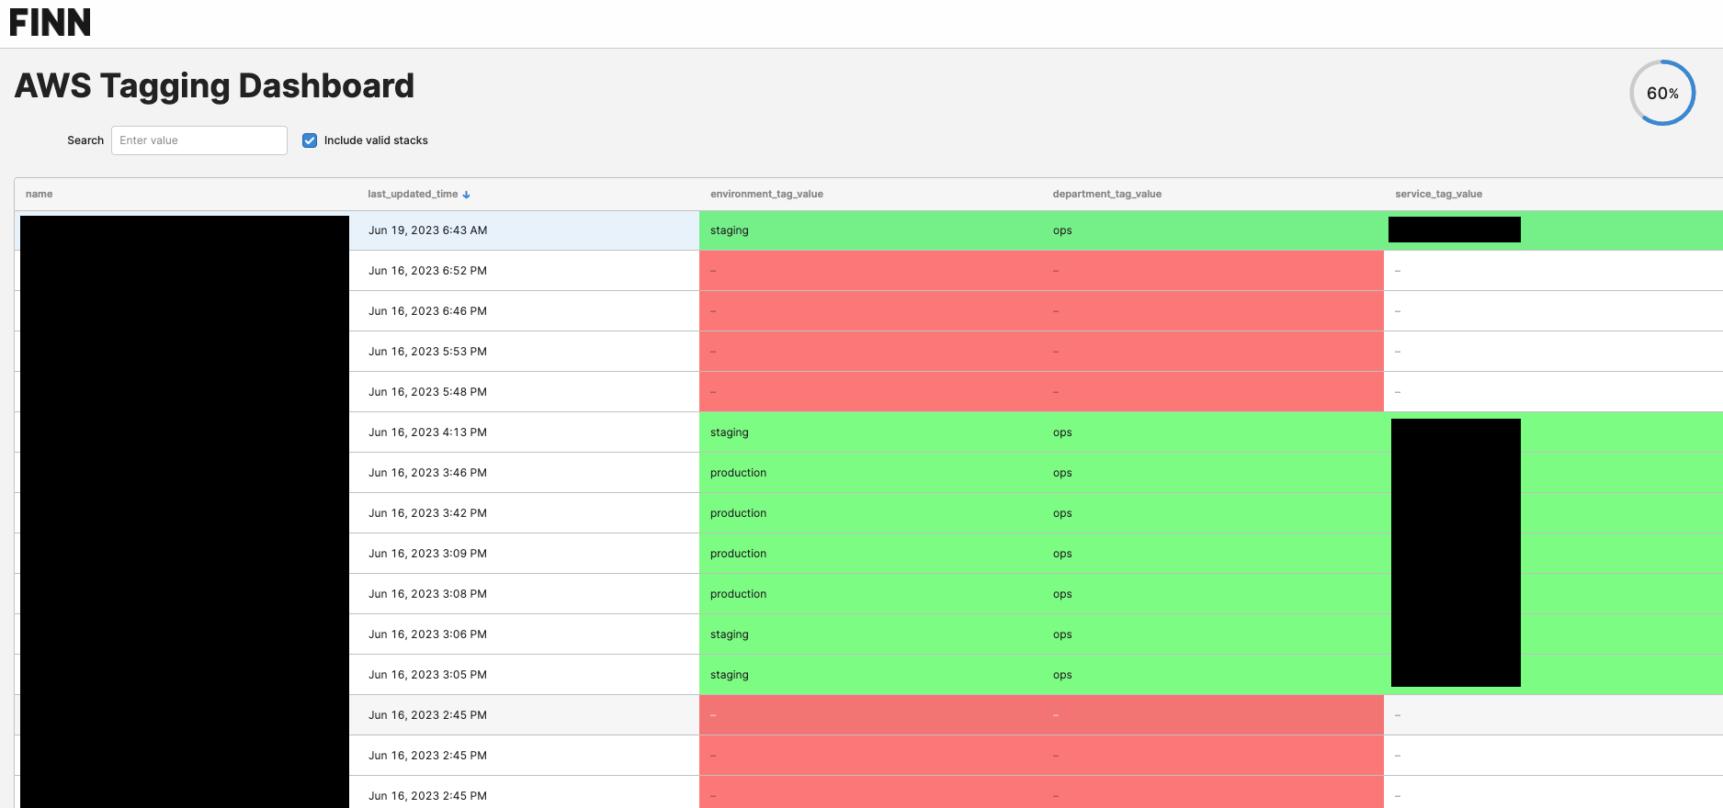The height and width of the screenshot is (808, 1723).
Task: Click ops in the 3:08 PM row
Action: [1062, 594]
